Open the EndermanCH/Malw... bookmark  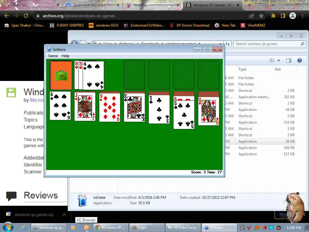(144, 25)
